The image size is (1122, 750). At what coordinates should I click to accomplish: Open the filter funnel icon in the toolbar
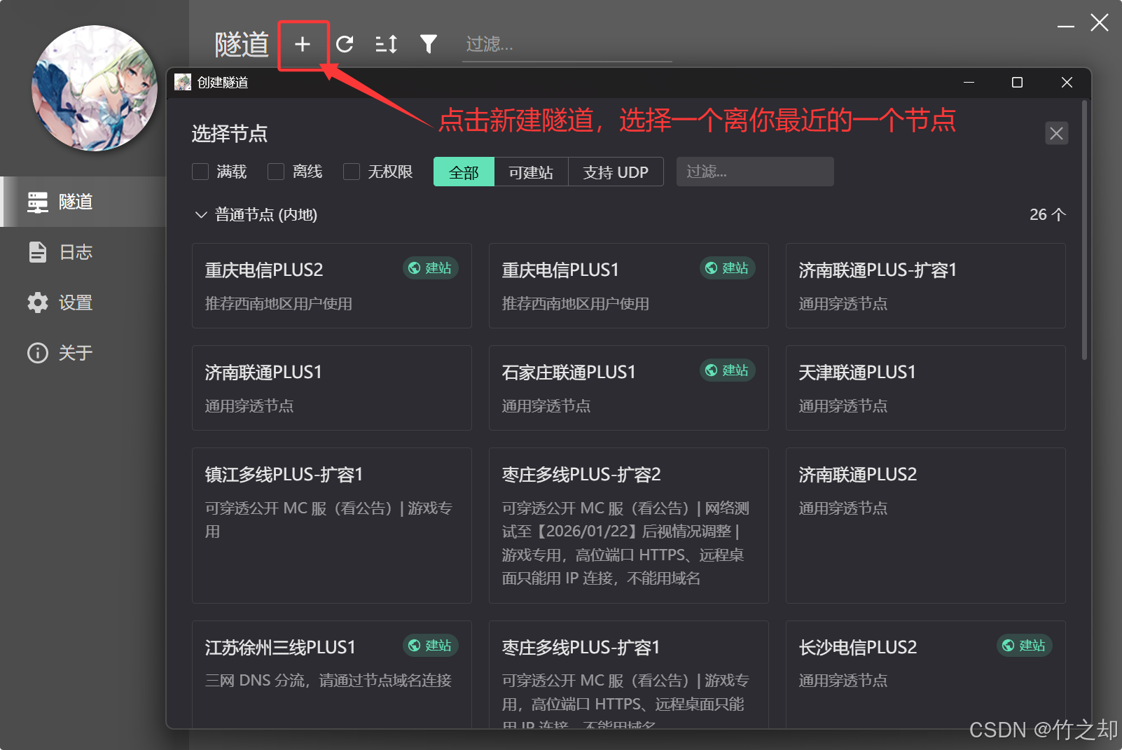[x=428, y=43]
